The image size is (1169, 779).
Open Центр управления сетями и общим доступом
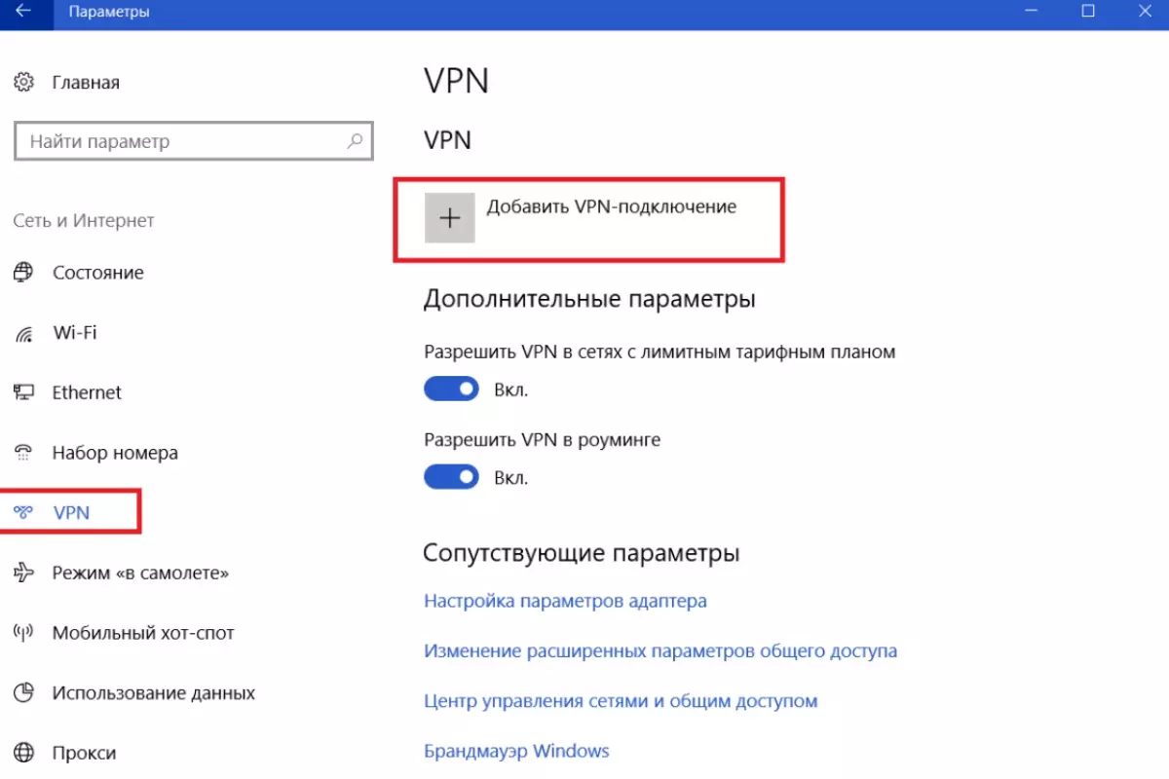[x=620, y=700]
